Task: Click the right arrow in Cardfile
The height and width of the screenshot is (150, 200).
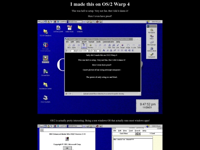Action: pos(139,134)
